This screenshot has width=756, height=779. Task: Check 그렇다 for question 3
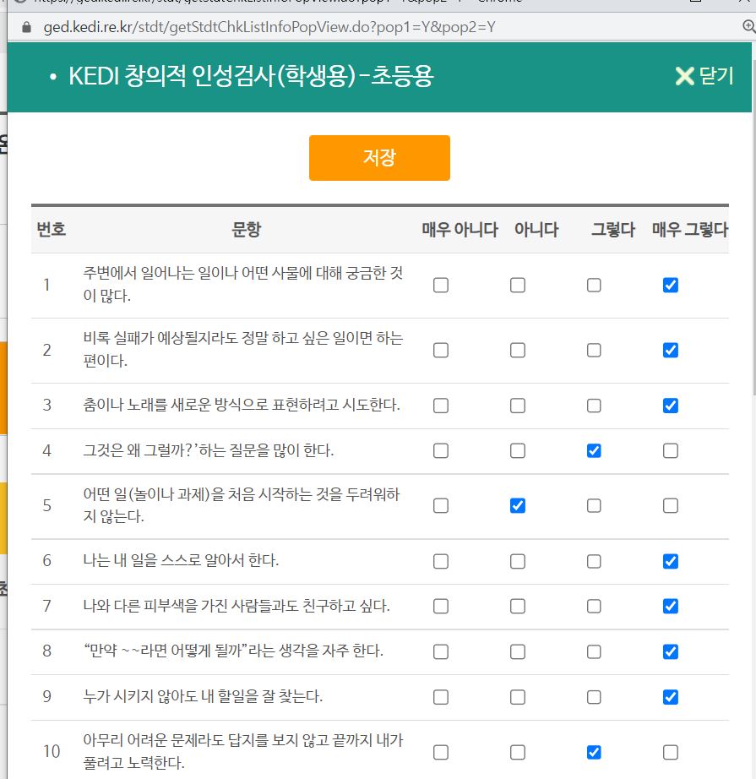594,406
